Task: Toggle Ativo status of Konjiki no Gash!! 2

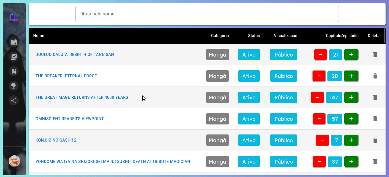Action: tap(249, 140)
